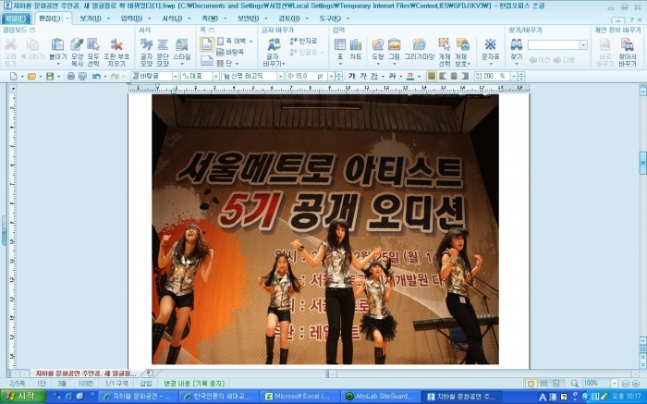The height and width of the screenshot is (404, 647).
Task: Click the Open folder icon in quick toolbar
Action: pos(31,77)
